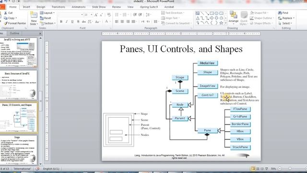Click the New Slide button icon
This screenshot has height=173, width=307.
point(34,15)
